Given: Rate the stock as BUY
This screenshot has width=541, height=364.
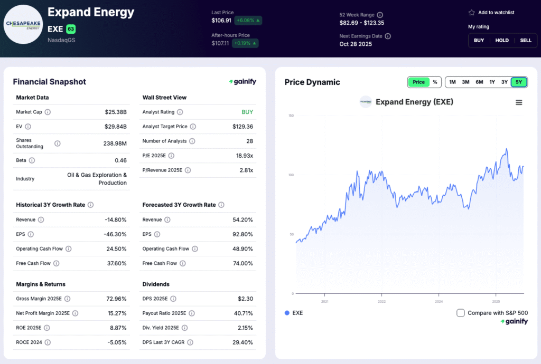Looking at the screenshot, I should coord(479,40).
